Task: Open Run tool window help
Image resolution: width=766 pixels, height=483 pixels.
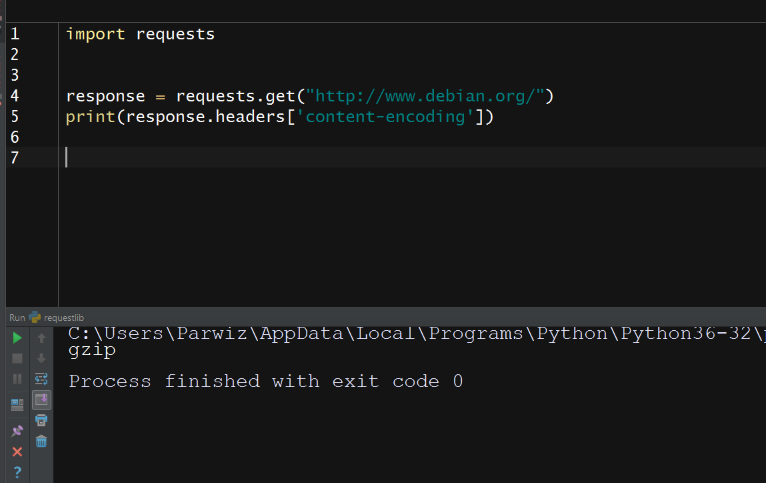Action: click(x=17, y=472)
